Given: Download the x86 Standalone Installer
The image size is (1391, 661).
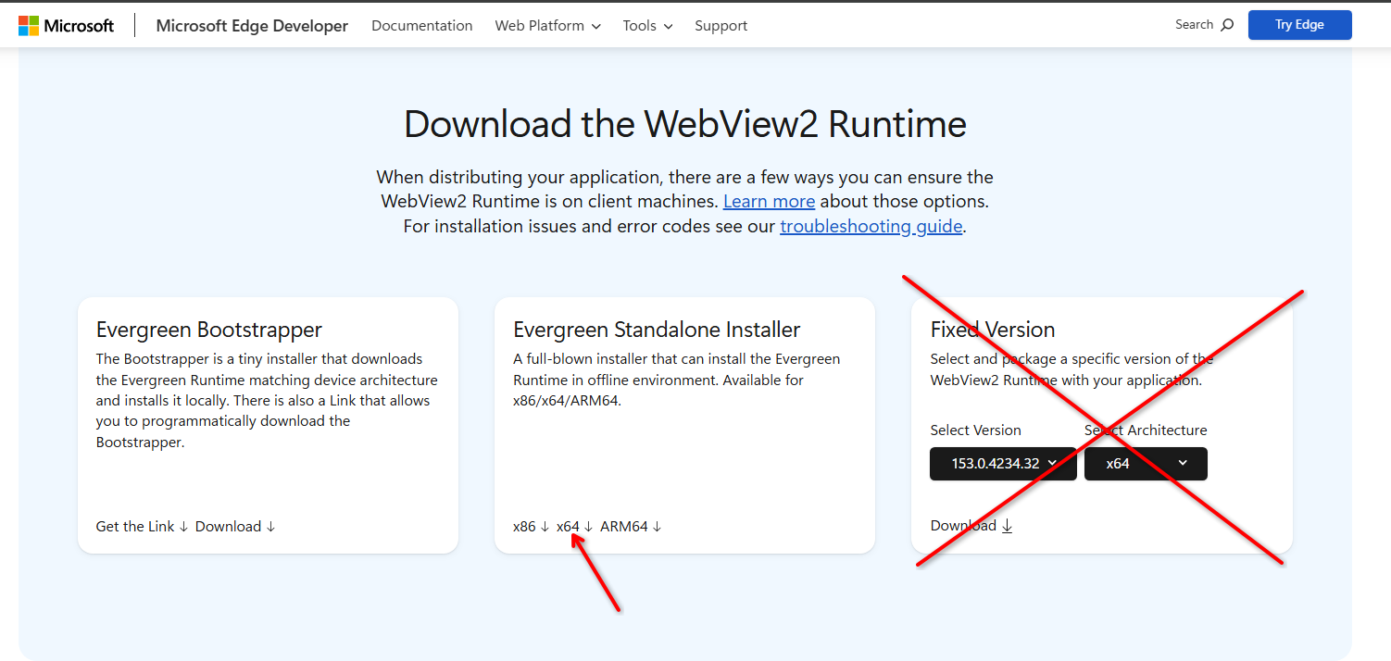Looking at the screenshot, I should click(532, 526).
